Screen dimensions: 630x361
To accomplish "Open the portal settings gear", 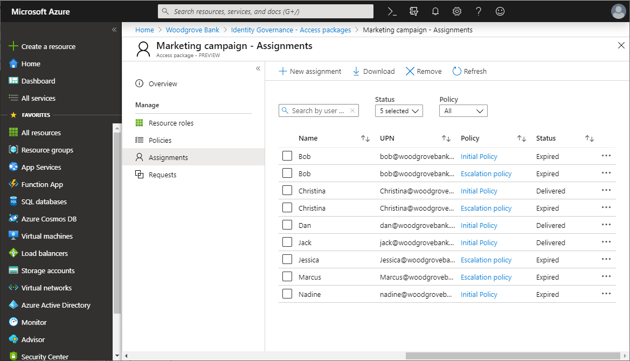I will pos(457,11).
